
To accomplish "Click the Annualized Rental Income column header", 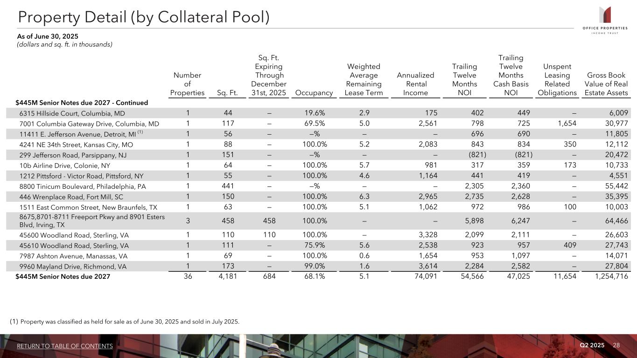I will click(415, 84).
